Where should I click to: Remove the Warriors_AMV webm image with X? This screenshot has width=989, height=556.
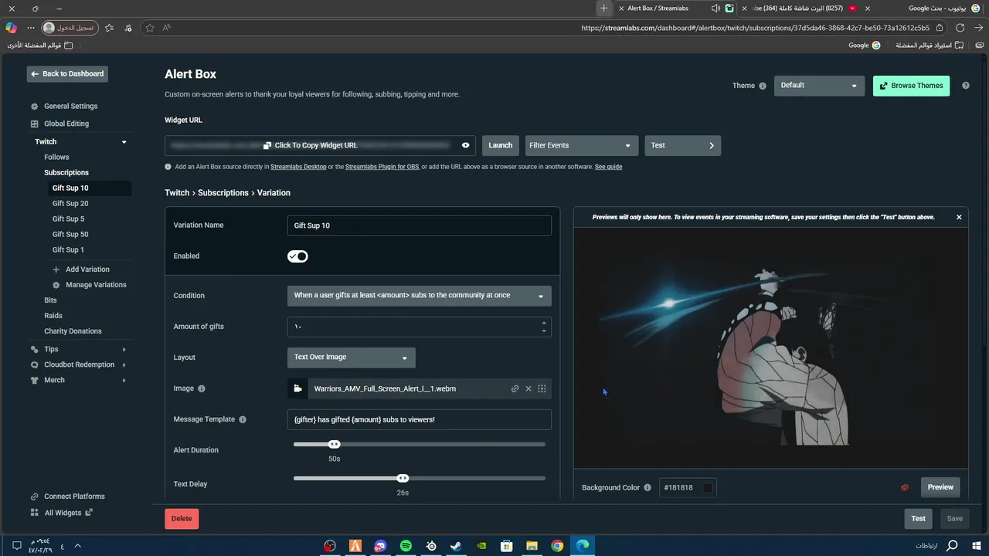coord(528,388)
